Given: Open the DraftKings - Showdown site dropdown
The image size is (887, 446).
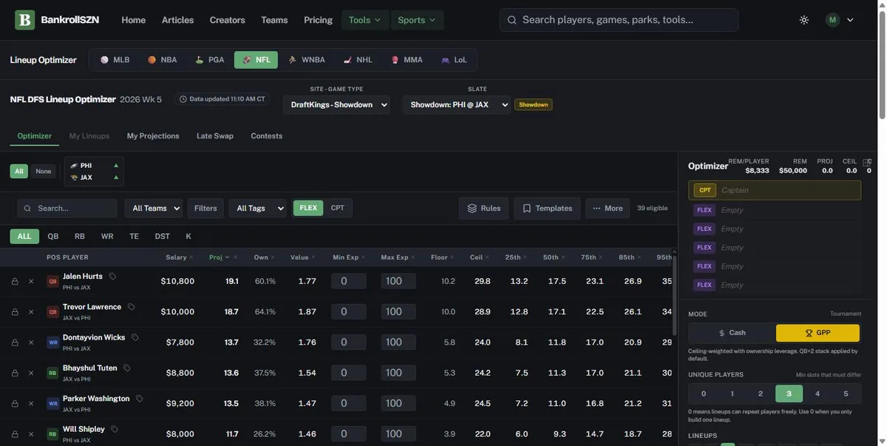Looking at the screenshot, I should [336, 105].
